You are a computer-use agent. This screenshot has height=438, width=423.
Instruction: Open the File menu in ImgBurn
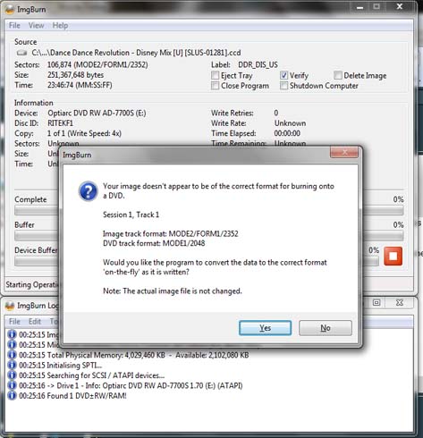(14, 26)
